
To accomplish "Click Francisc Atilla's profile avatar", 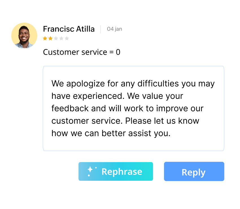I will (24, 36).
